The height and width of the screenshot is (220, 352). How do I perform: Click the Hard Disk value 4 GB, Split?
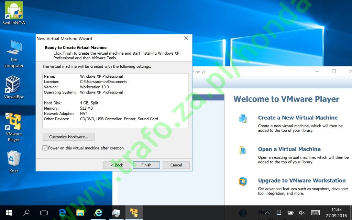pos(89,103)
